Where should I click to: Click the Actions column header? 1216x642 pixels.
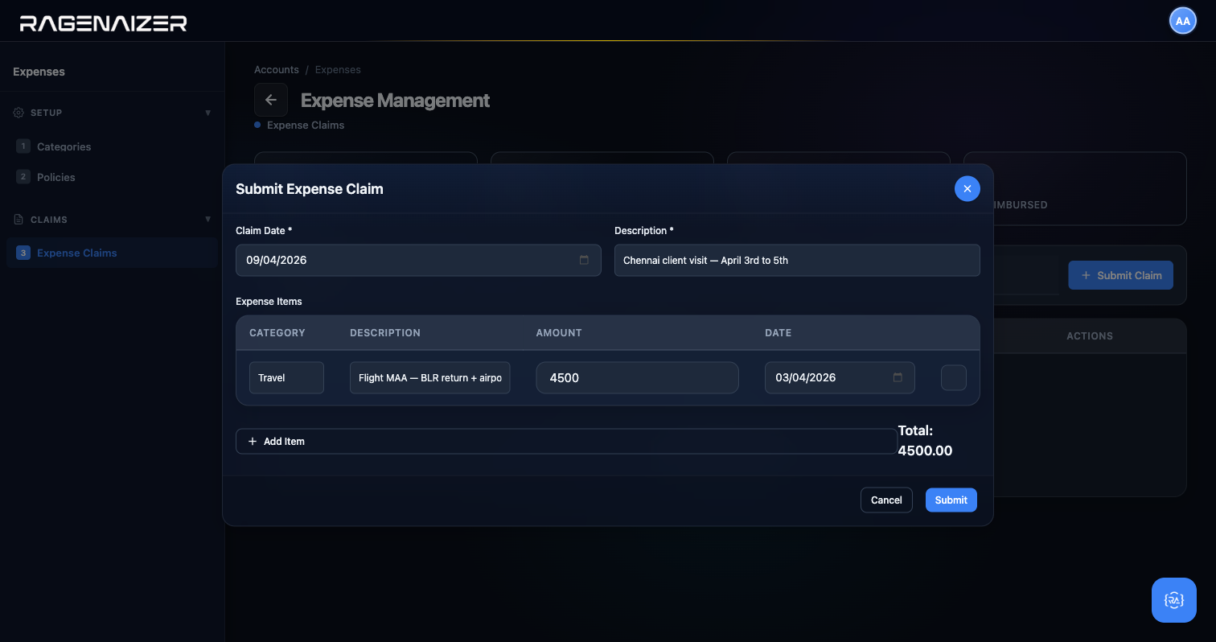click(x=1090, y=336)
